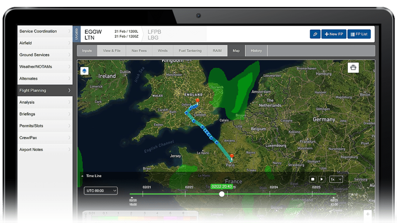Image resolution: width=397 pixels, height=223 pixels.
Task: Open the UTC 00:00 timezone dropdown
Action: click(x=100, y=190)
